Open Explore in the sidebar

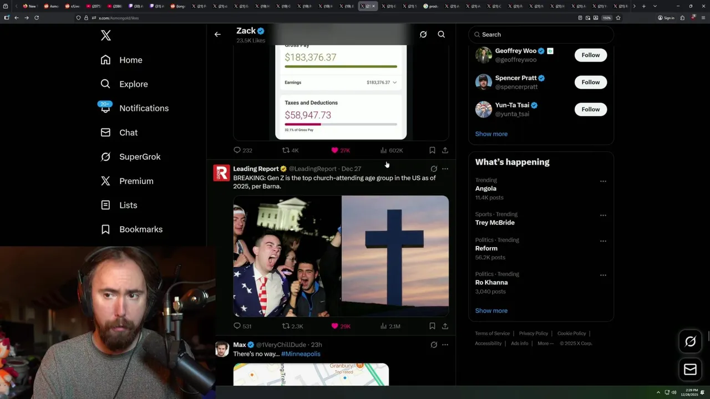point(124,84)
